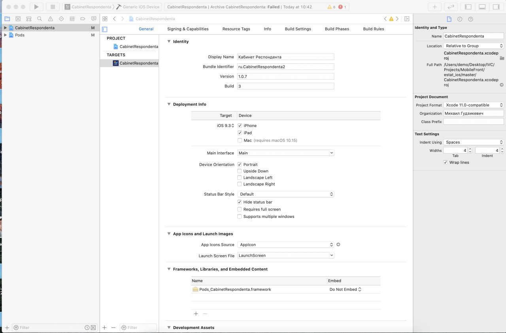Enable the Landscape Left checkbox
This screenshot has width=506, height=333.
point(240,177)
